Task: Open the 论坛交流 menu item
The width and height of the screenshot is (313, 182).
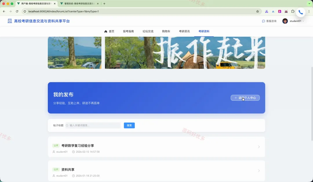Action: 148,31
